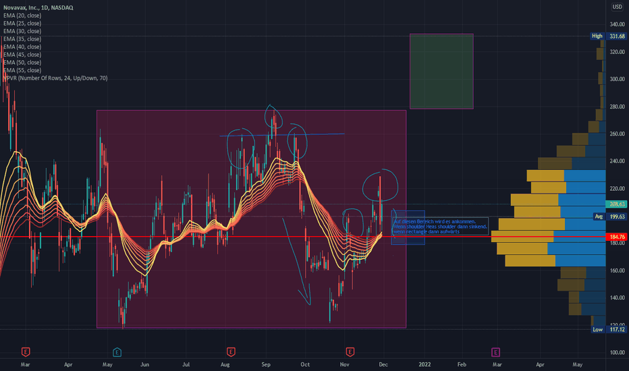This screenshot has width=629, height=371.
Task: Click the Oct label on time axis
Action: pos(305,364)
